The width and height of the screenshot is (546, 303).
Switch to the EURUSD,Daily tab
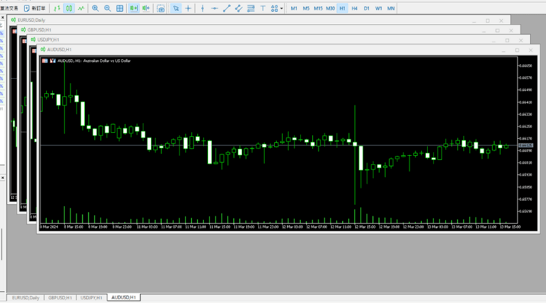click(25, 298)
